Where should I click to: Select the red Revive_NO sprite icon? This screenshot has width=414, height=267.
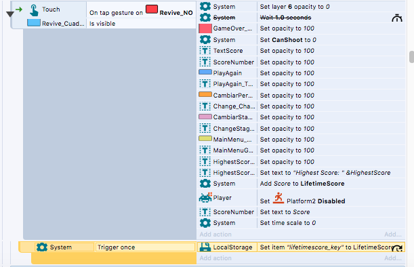[x=152, y=9]
